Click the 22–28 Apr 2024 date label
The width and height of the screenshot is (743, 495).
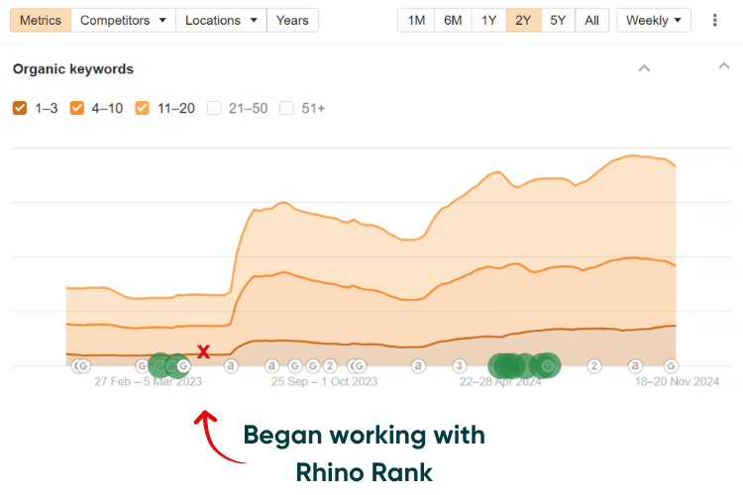(x=500, y=382)
